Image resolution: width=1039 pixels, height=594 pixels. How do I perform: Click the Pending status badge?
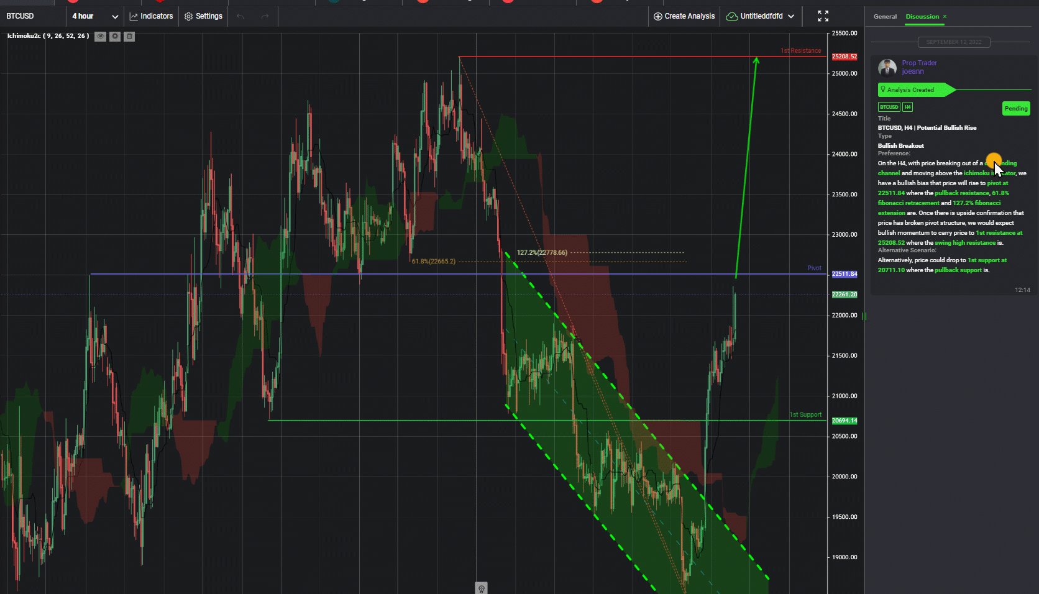coord(1016,109)
